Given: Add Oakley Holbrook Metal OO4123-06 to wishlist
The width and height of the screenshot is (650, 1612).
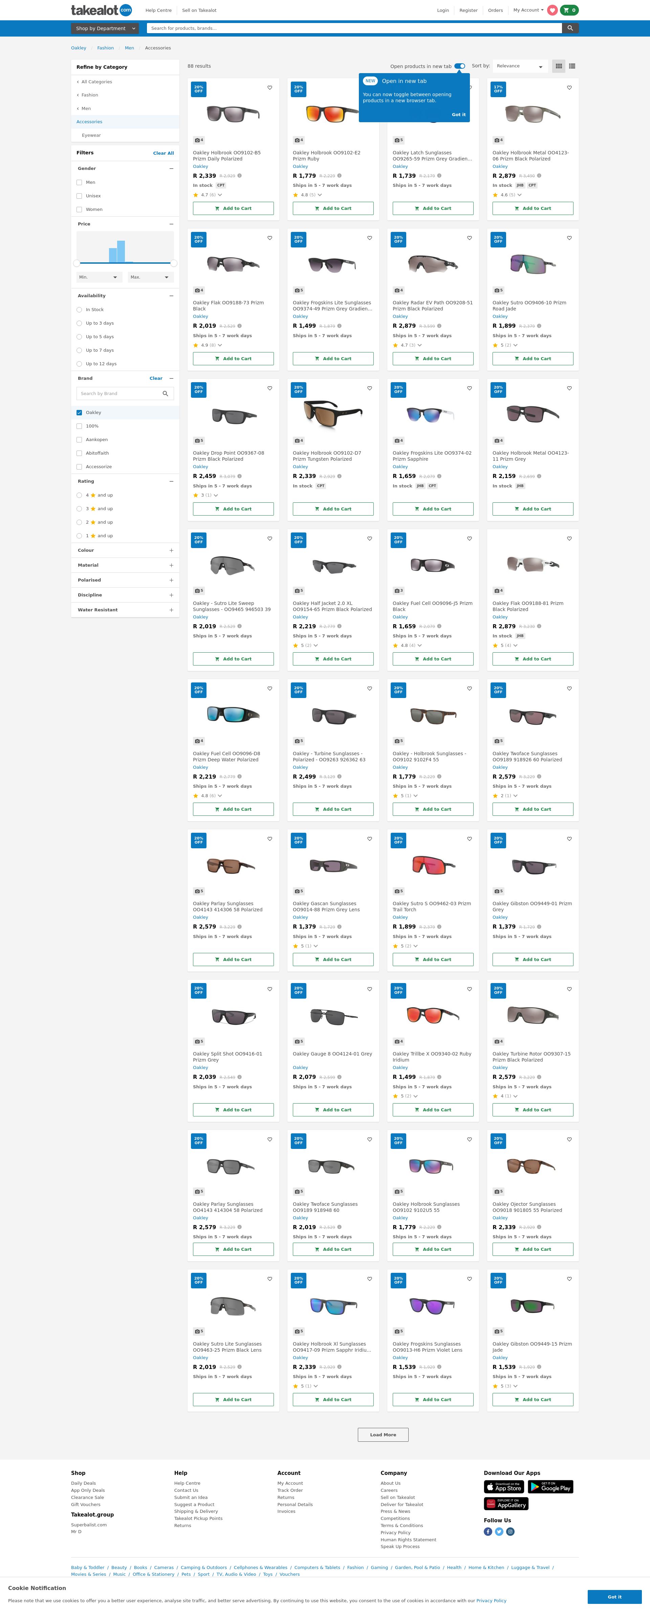Looking at the screenshot, I should (569, 88).
